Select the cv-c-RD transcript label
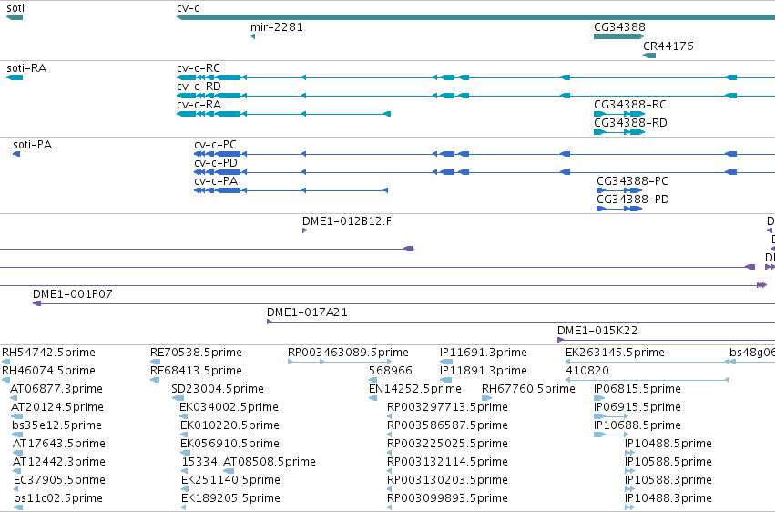The height and width of the screenshot is (512, 775). 199,87
